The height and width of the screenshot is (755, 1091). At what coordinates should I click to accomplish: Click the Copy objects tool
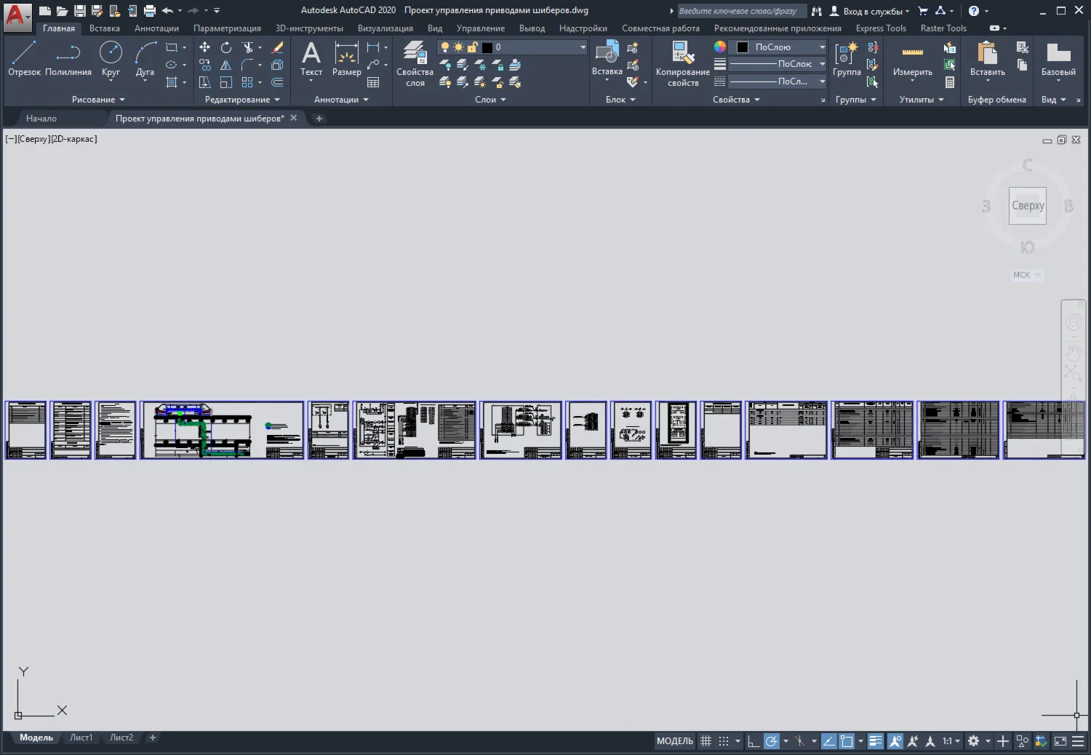tap(205, 65)
